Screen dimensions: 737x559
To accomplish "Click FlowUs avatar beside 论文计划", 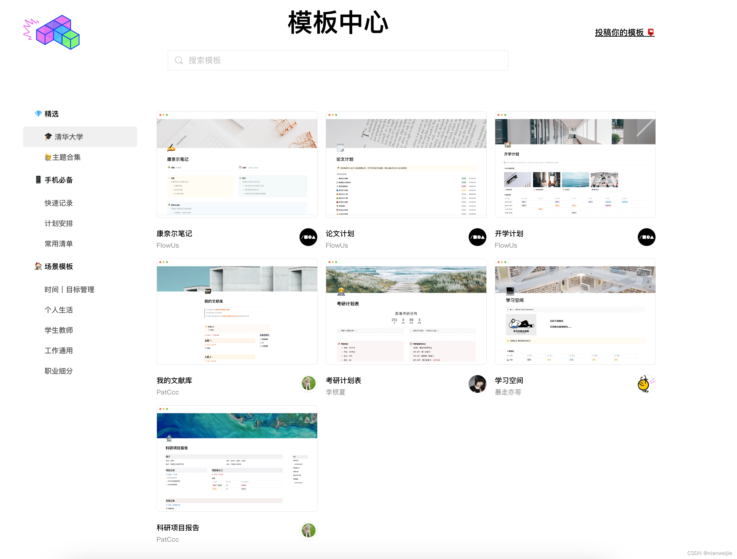I will (477, 237).
